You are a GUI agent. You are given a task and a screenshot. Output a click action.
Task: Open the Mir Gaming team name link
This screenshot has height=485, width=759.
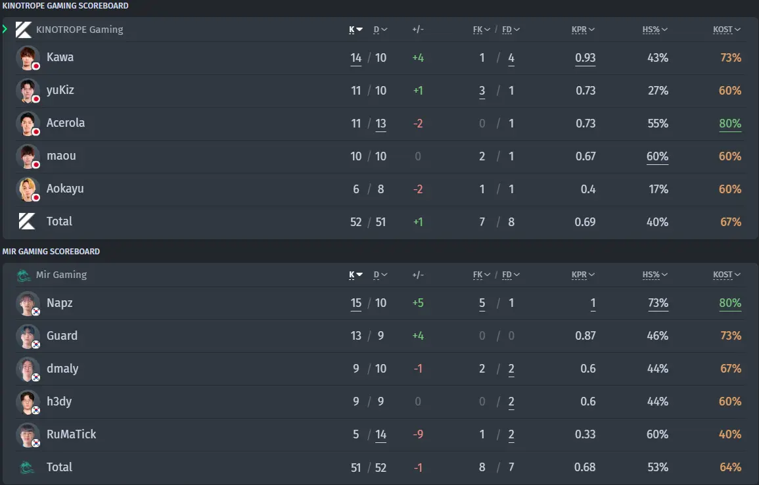(x=62, y=275)
